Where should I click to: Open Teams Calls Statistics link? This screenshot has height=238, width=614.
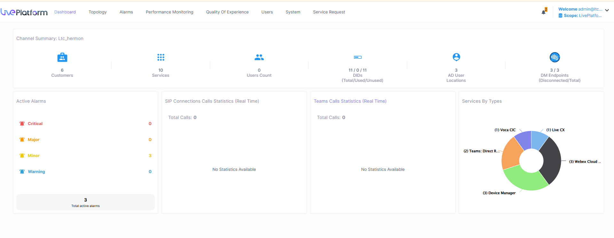(350, 101)
